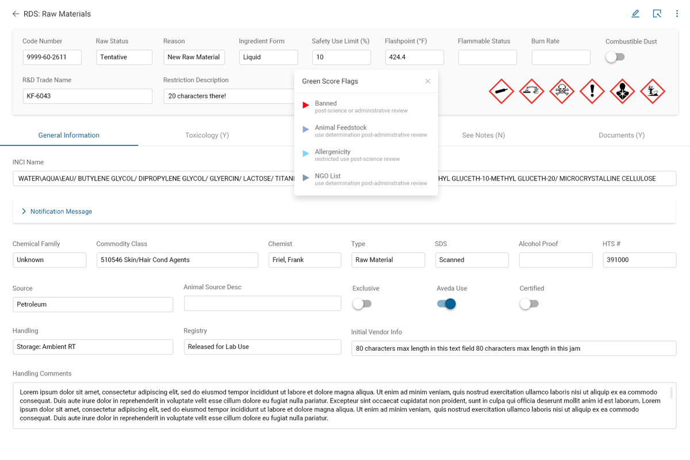690x460 pixels.
Task: Open the three-dot more options menu
Action: (677, 14)
